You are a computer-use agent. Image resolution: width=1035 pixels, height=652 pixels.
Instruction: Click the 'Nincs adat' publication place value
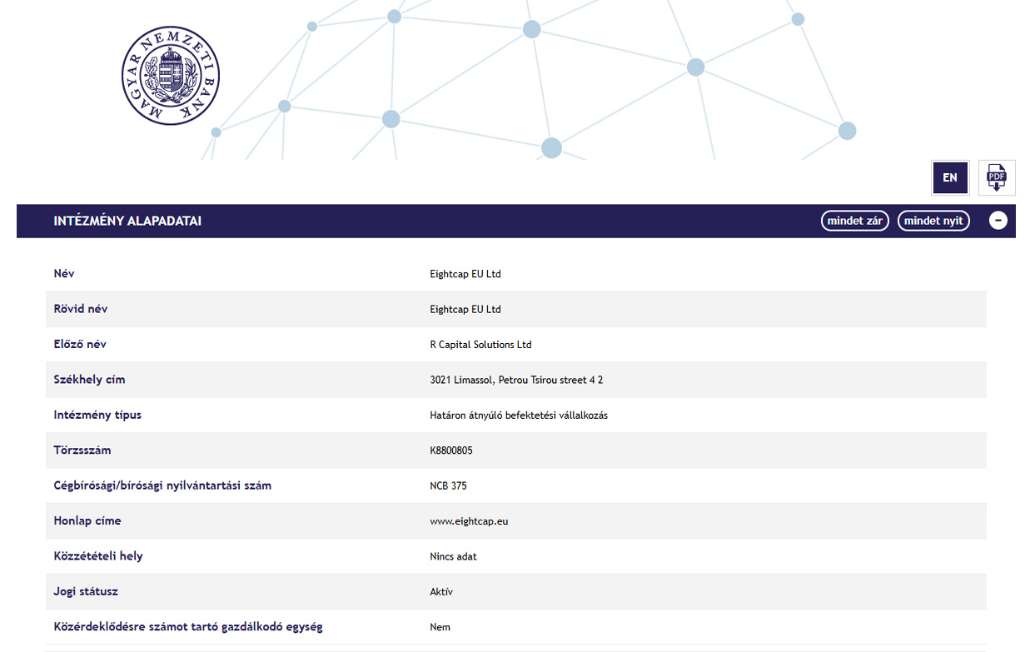(x=453, y=556)
